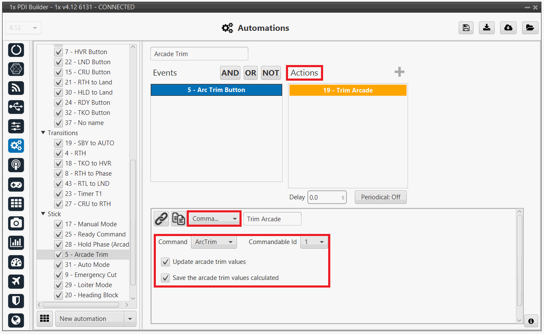Open the camera section in sidebar
This screenshot has height=334, width=544.
point(16,223)
